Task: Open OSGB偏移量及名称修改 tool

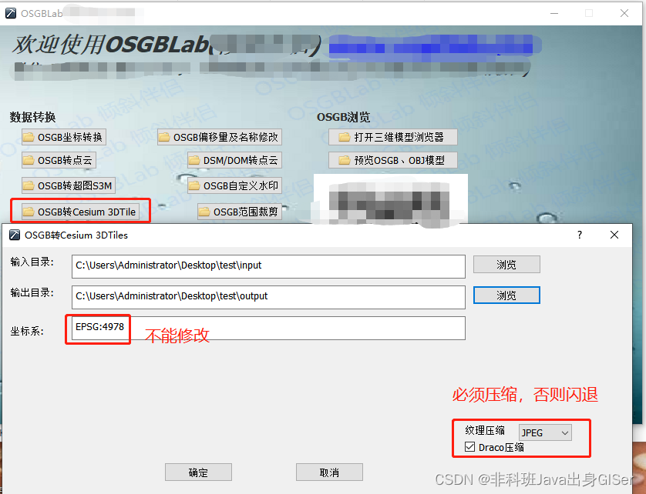Action: [220, 137]
